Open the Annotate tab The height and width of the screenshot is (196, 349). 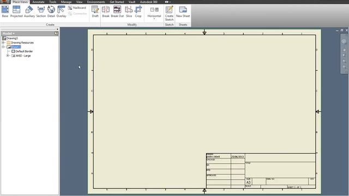pos(38,2)
